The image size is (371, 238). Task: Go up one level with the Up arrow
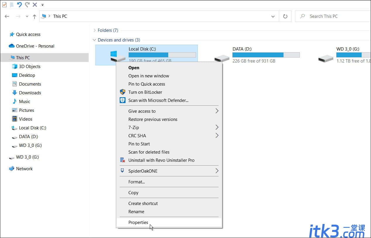click(35, 16)
